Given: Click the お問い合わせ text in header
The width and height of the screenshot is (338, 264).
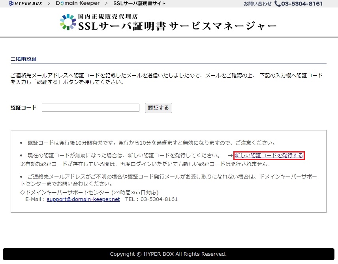Looking at the screenshot, I should coord(257,4).
